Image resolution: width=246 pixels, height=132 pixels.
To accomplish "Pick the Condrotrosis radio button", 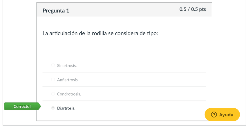I will pos(53,94).
